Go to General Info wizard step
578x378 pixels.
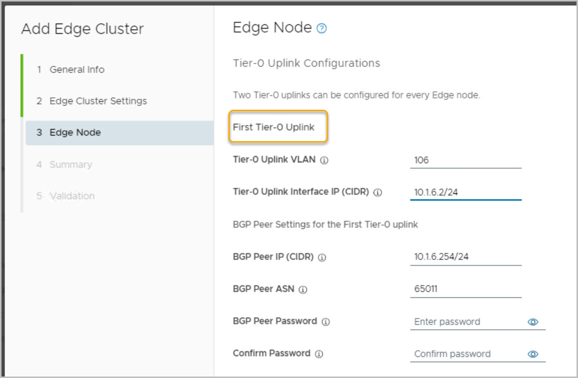click(x=77, y=70)
